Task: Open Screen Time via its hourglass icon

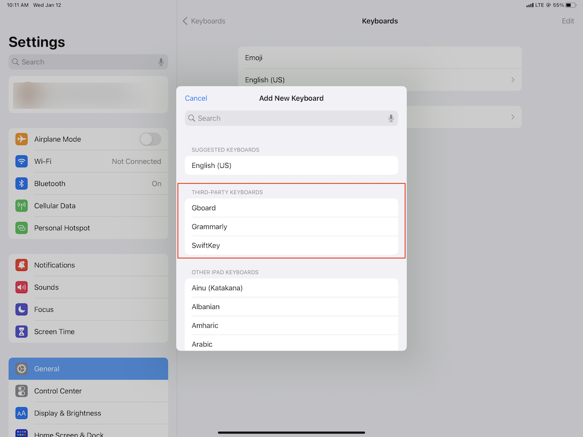Action: pyautogui.click(x=21, y=331)
